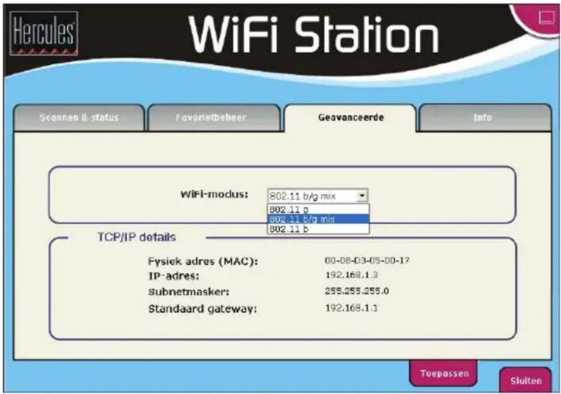
Task: Click gateway value 192.168.1.1
Action: pos(351,308)
